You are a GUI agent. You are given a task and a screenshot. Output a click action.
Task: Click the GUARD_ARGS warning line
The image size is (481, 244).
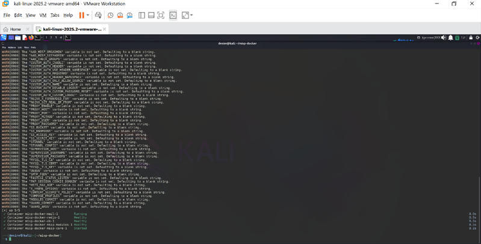click(x=72, y=207)
